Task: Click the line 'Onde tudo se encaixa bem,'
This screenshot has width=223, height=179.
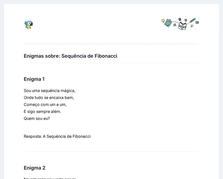Action: [x=49, y=97]
